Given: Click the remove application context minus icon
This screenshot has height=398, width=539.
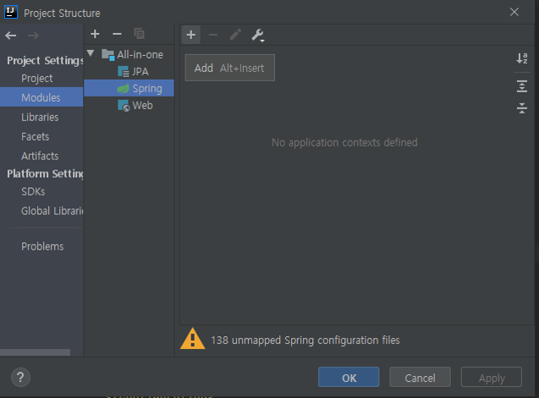Looking at the screenshot, I should coord(213,35).
